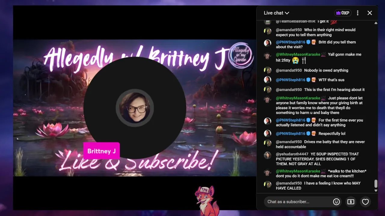
Task: Click message '*walks to the kitchen*'
Action: [x=321, y=173]
